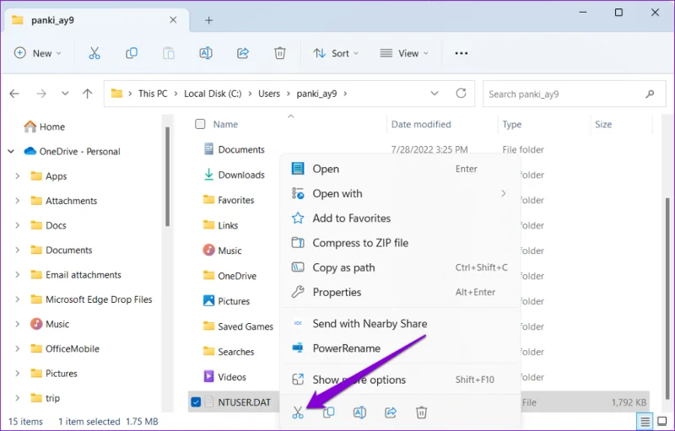Select Copy as path menu entry

[x=400, y=267]
